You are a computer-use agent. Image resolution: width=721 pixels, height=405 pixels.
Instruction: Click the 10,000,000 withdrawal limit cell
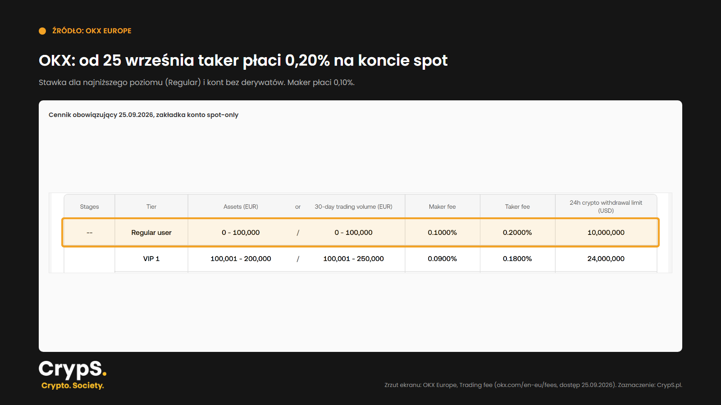click(606, 233)
